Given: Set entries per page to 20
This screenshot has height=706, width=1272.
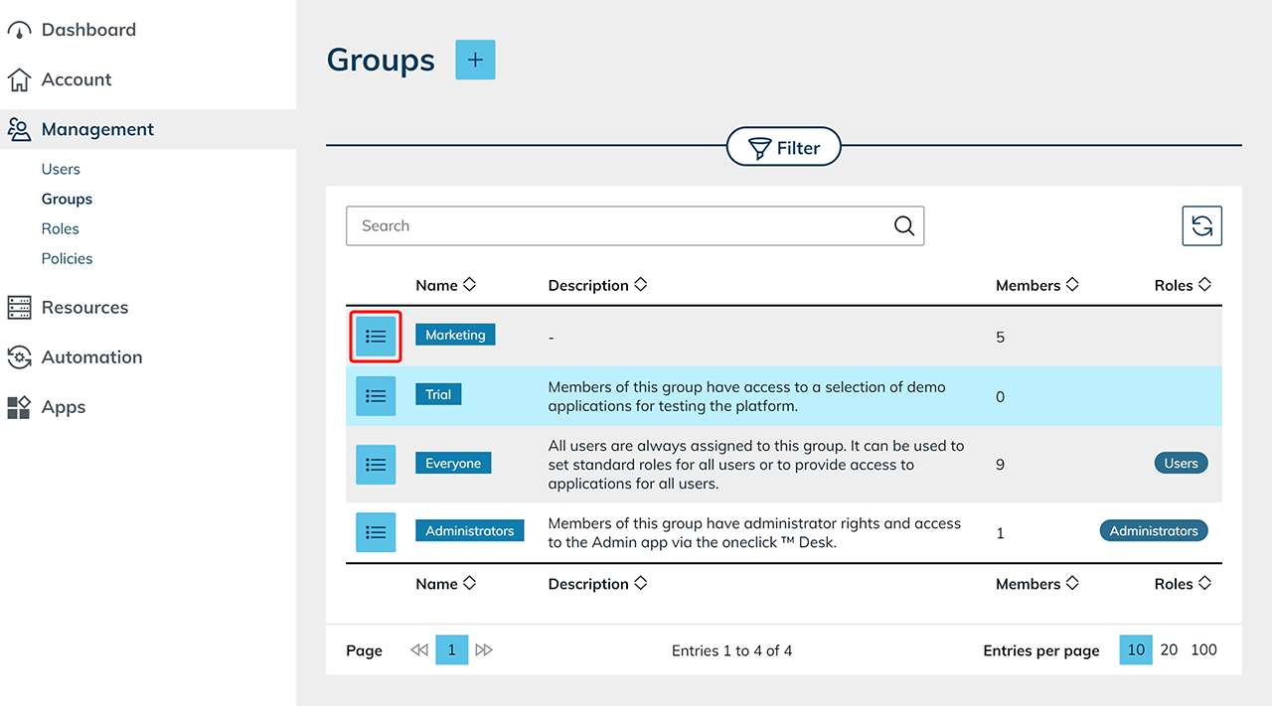Looking at the screenshot, I should click(x=1169, y=650).
